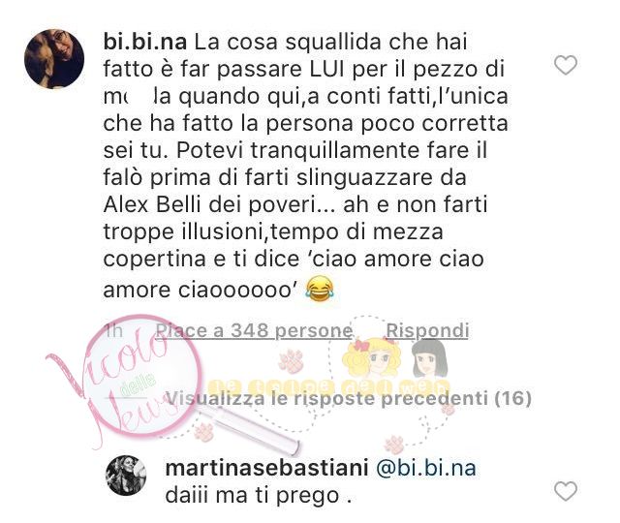Tap the bi.bi.na username in bold

[x=144, y=43]
